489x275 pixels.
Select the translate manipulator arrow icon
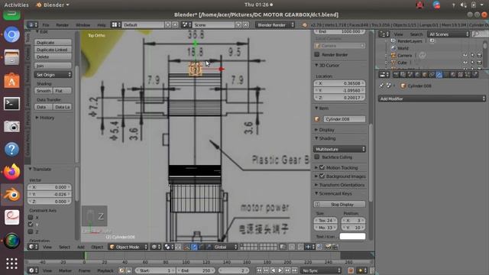194,247
